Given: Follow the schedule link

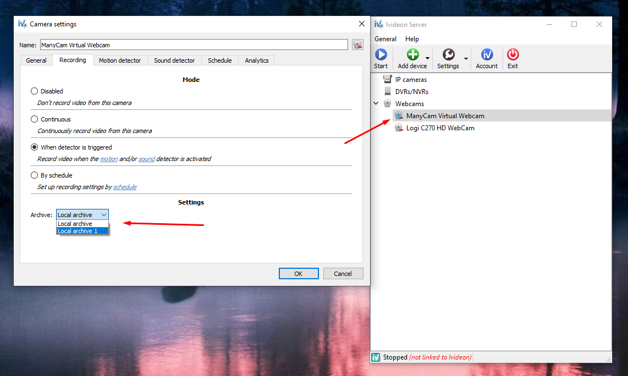Looking at the screenshot, I should pos(125,187).
